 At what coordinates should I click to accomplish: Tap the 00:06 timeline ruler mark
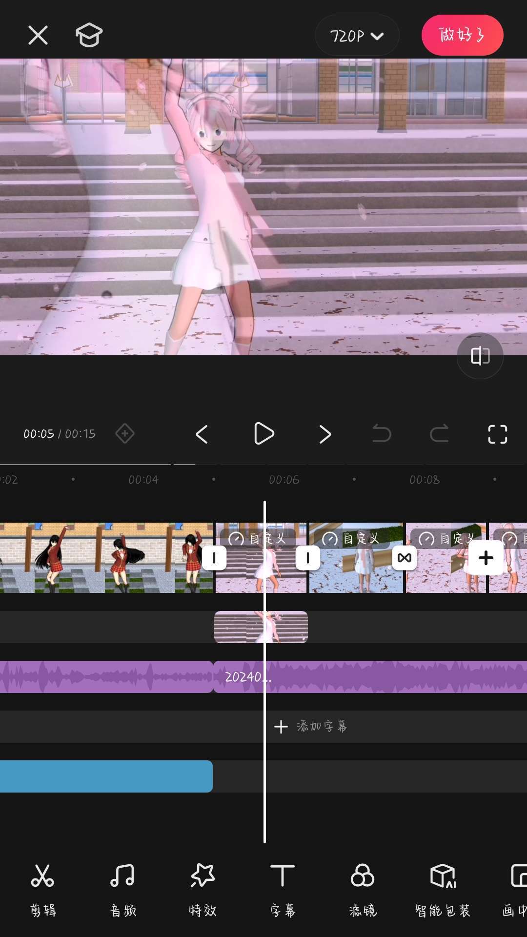tap(284, 480)
